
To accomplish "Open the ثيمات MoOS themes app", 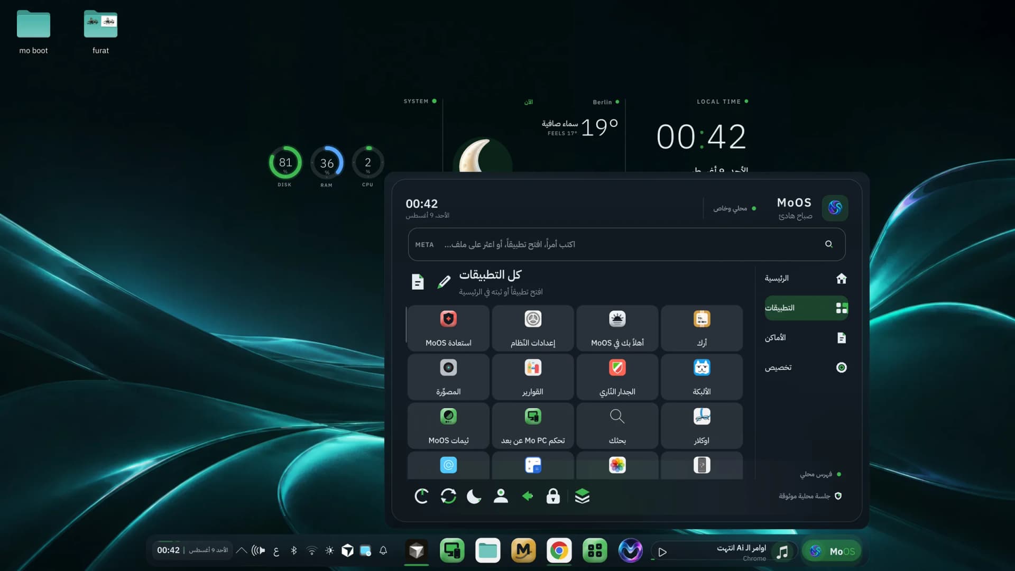I will pyautogui.click(x=448, y=426).
